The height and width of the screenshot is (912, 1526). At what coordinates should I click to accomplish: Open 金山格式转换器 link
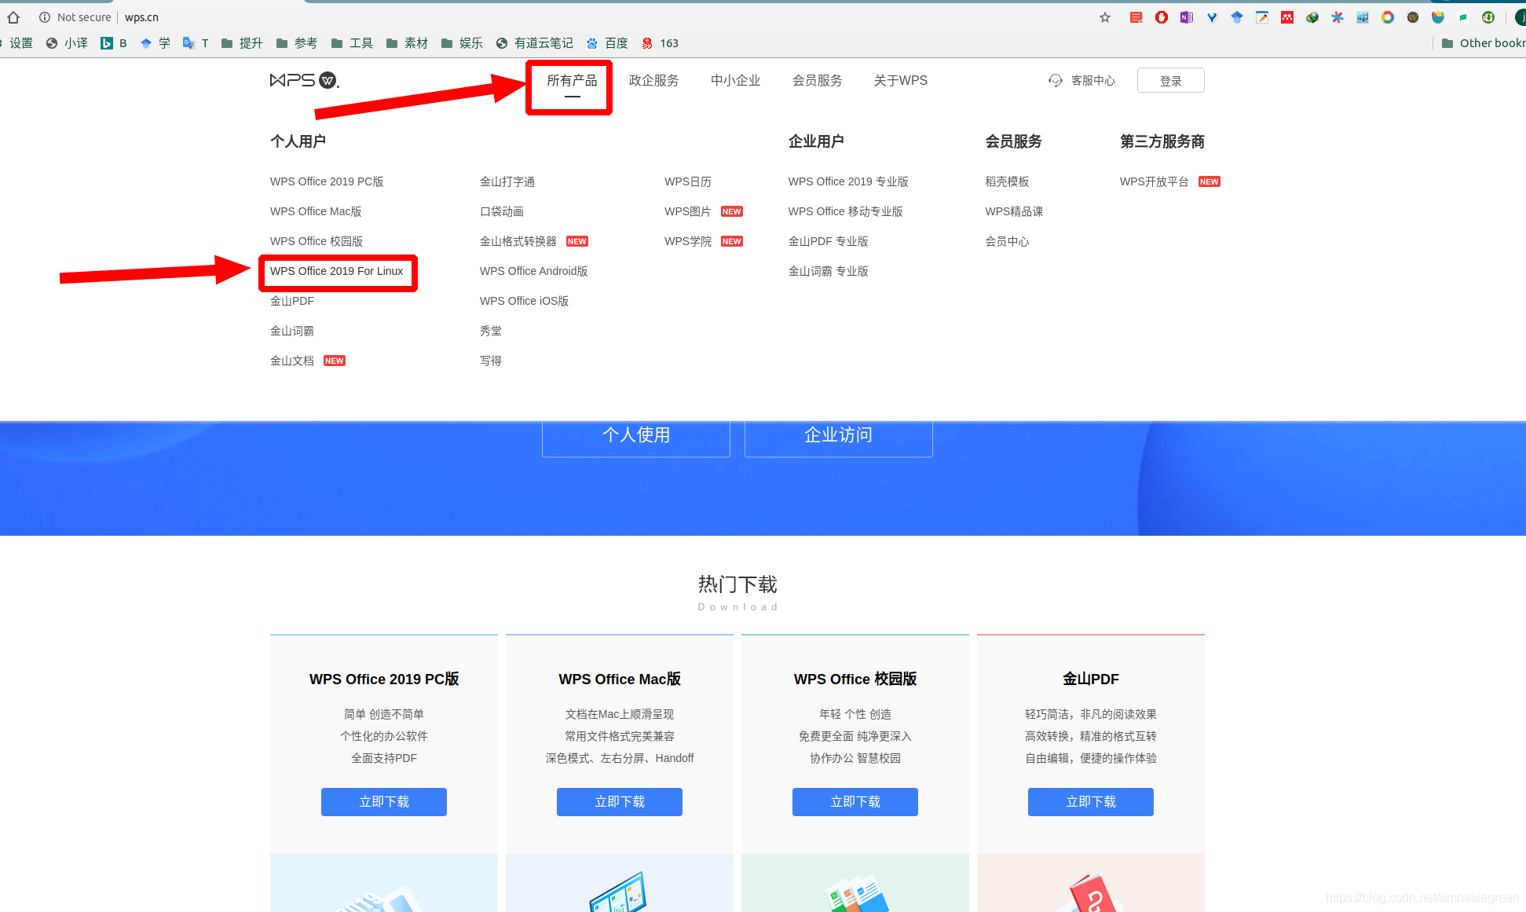point(518,241)
